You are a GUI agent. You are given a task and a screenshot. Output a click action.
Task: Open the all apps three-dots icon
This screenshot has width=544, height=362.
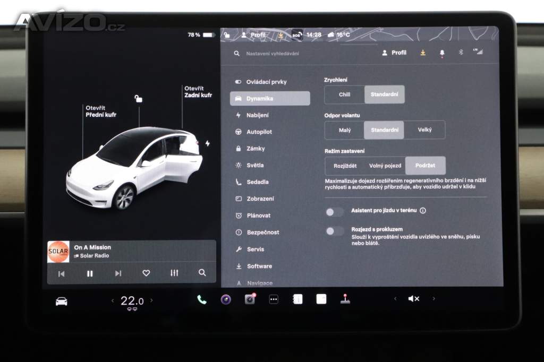274,299
